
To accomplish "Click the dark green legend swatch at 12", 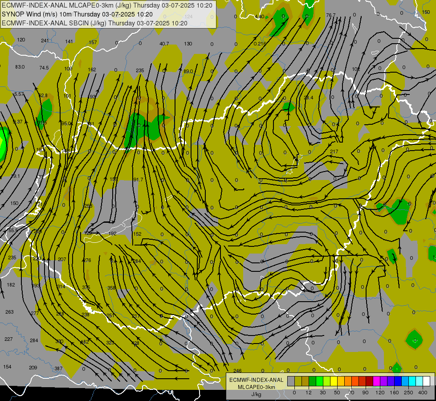I will point(313,381).
